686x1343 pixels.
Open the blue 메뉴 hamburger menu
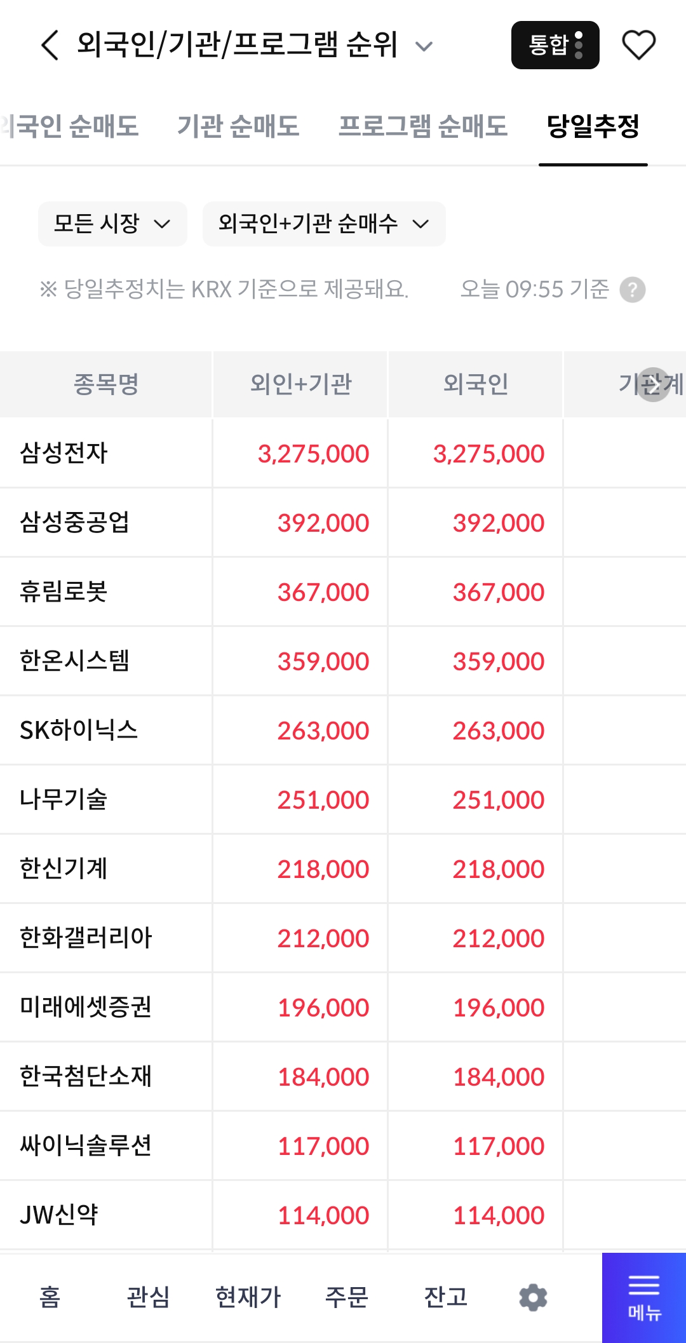(x=644, y=1298)
